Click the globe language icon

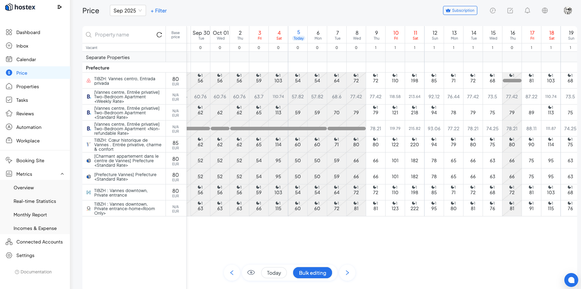[544, 10]
